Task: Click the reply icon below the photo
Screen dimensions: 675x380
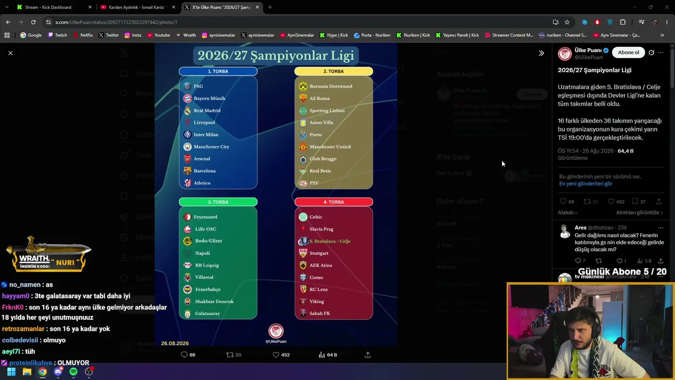Action: point(184,355)
